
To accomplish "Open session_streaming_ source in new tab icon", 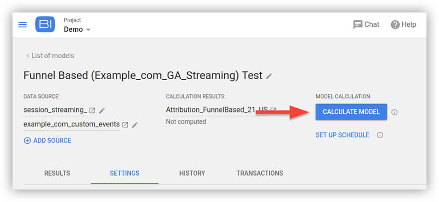I will coord(92,110).
